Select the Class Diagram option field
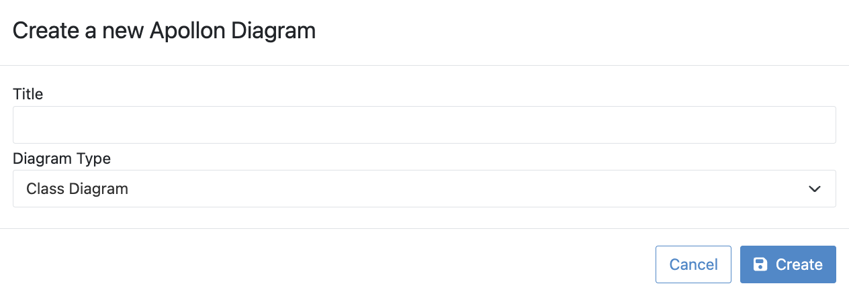Image resolution: width=849 pixels, height=294 pixels. tap(424, 189)
